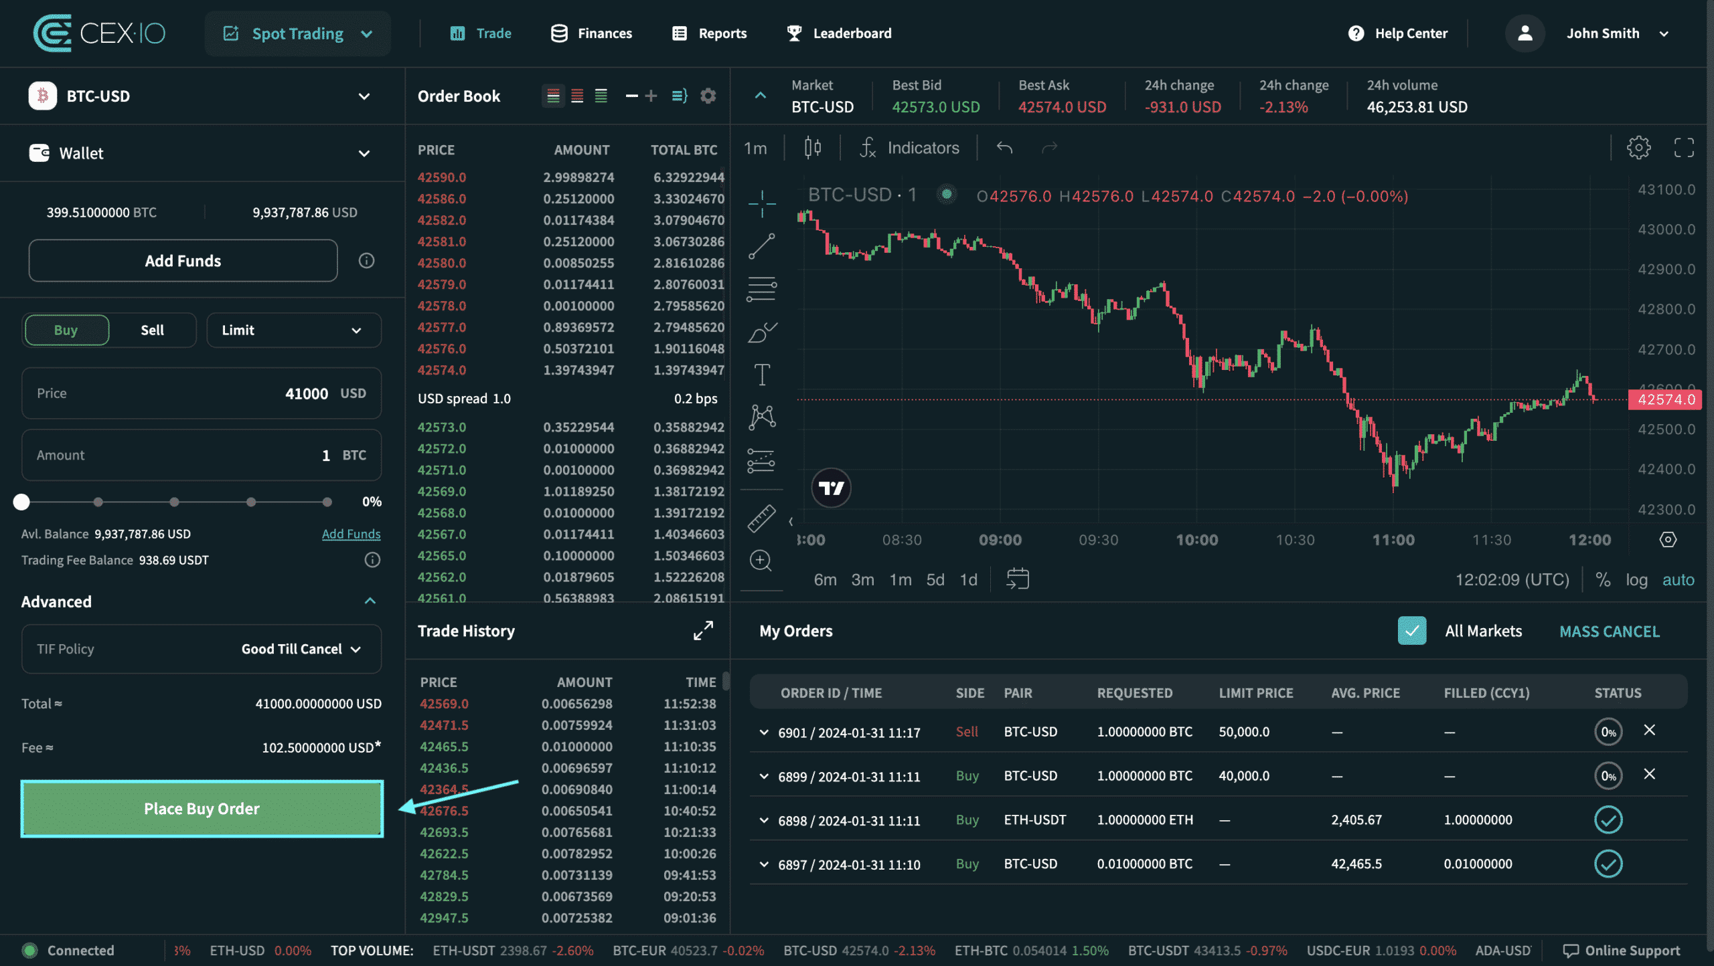Select the Buy side toggle
Image resolution: width=1714 pixels, height=966 pixels.
[66, 330]
